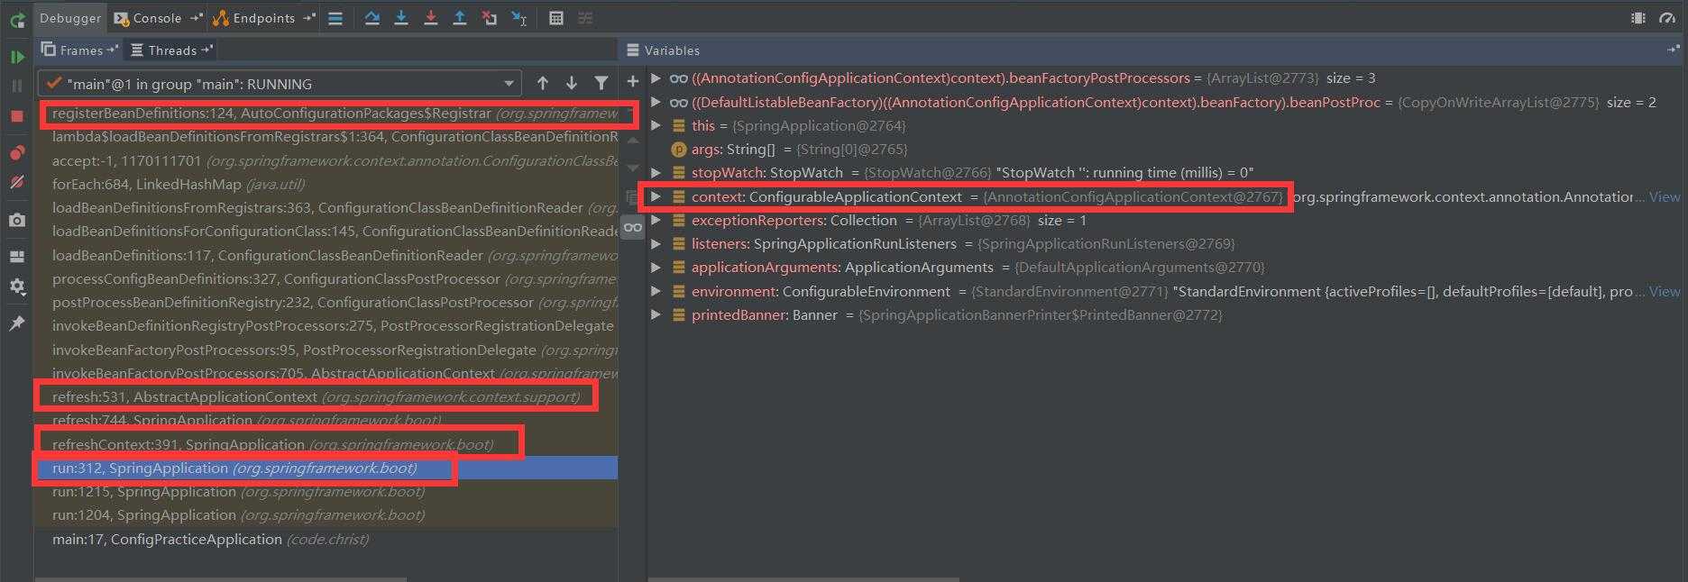Select frame forEach:684 LinkedHashMap
The width and height of the screenshot is (1688, 582).
(326, 184)
